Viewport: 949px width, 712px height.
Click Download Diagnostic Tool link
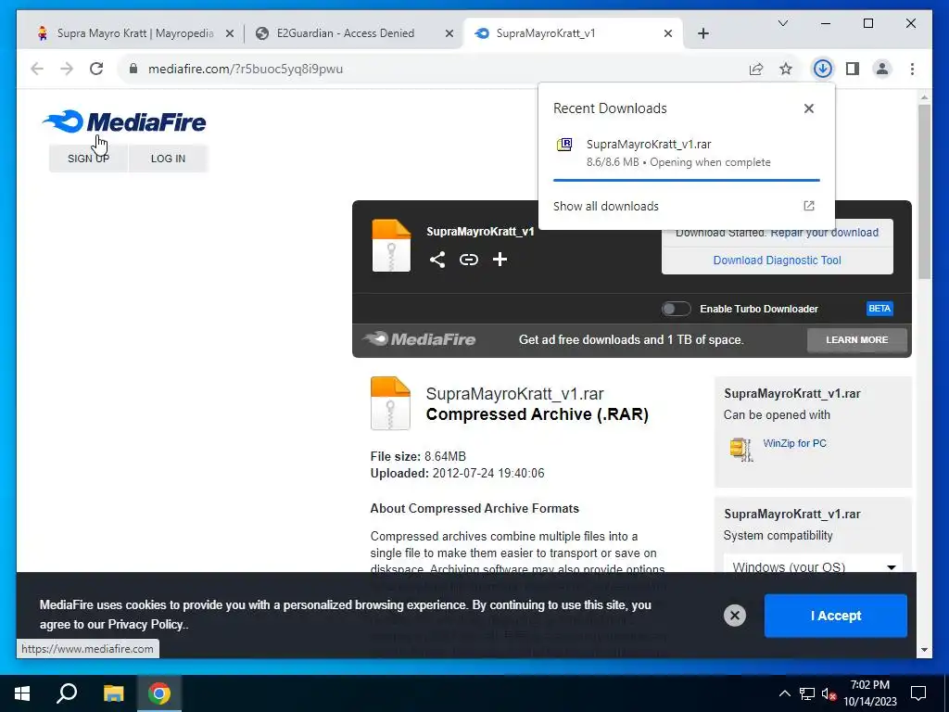[x=777, y=261]
